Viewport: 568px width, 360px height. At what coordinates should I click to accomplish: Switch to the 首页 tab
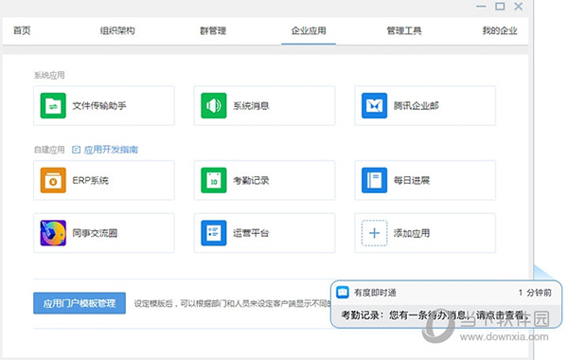pos(22,30)
